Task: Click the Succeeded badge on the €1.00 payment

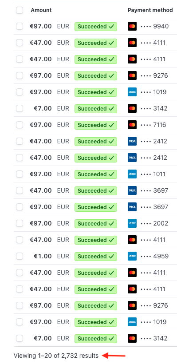Action: pos(95,256)
